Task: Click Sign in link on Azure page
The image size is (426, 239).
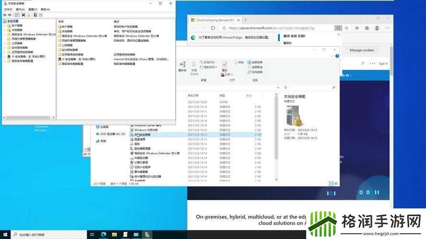Action: (x=383, y=64)
